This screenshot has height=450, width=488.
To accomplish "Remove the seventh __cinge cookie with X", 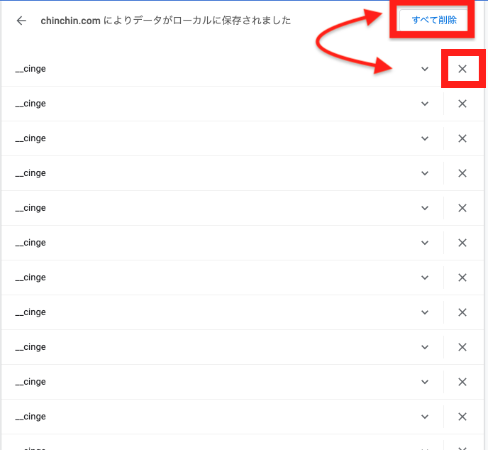I will 462,278.
